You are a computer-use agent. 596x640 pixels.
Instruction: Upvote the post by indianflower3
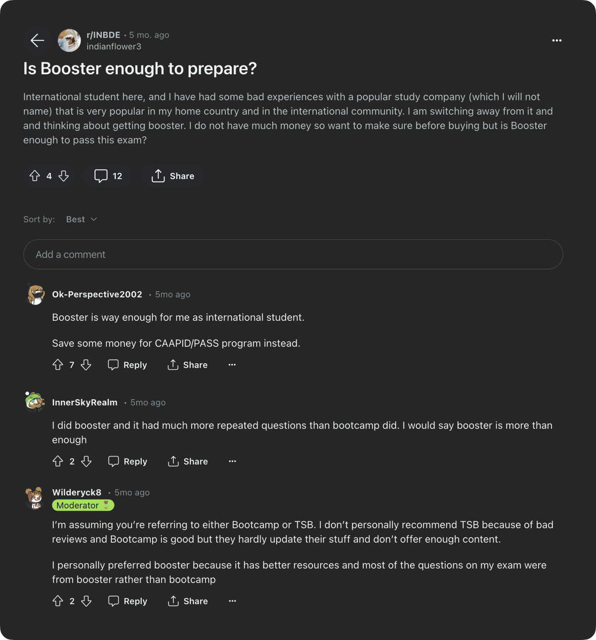coord(35,176)
